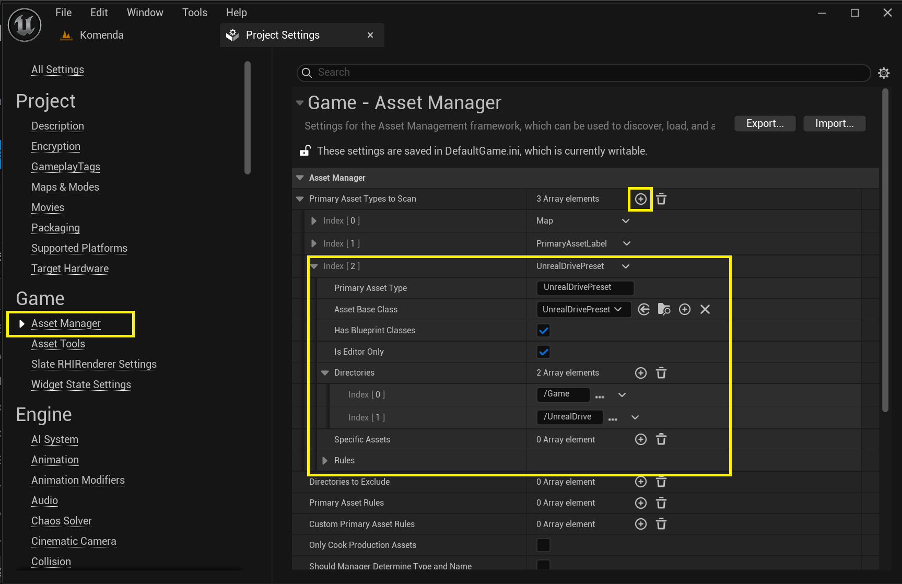Open GameplayTags settings
The image size is (902, 584).
(66, 167)
